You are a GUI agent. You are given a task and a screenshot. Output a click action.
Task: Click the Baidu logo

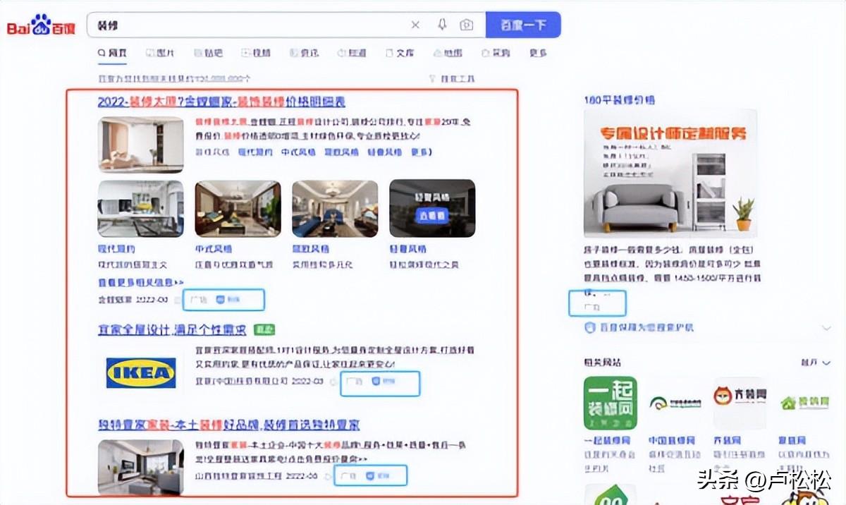[x=41, y=26]
